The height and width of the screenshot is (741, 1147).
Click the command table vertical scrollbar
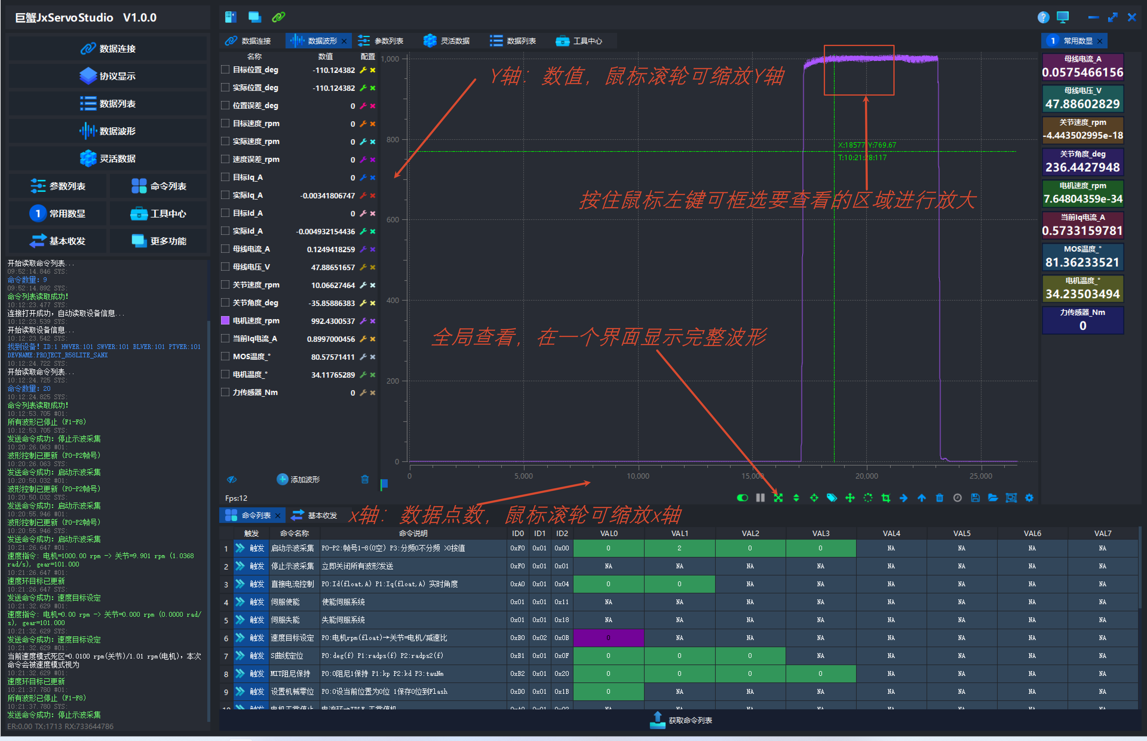pos(1140,568)
